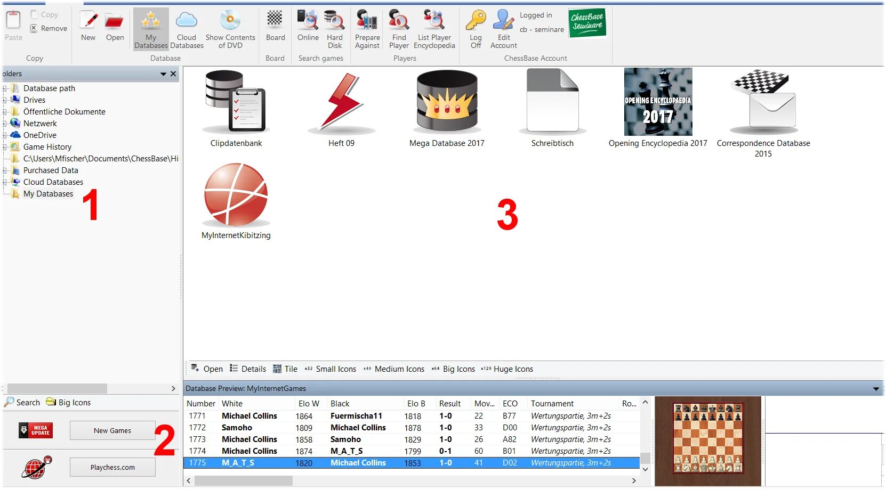Screen dimensions: 886x490
Task: Click the folder tree horizontal scrollbar
Action: (x=57, y=389)
